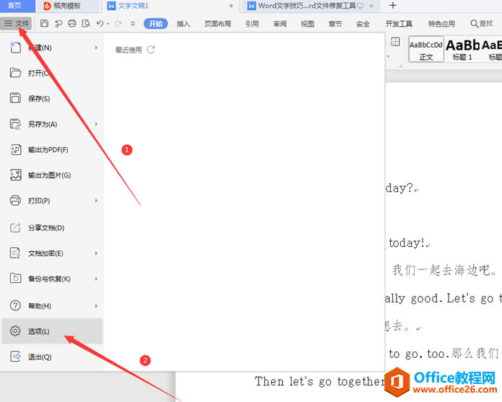Choose 新建(N) in the file menu
This screenshot has width=502, height=402.
(x=52, y=48)
